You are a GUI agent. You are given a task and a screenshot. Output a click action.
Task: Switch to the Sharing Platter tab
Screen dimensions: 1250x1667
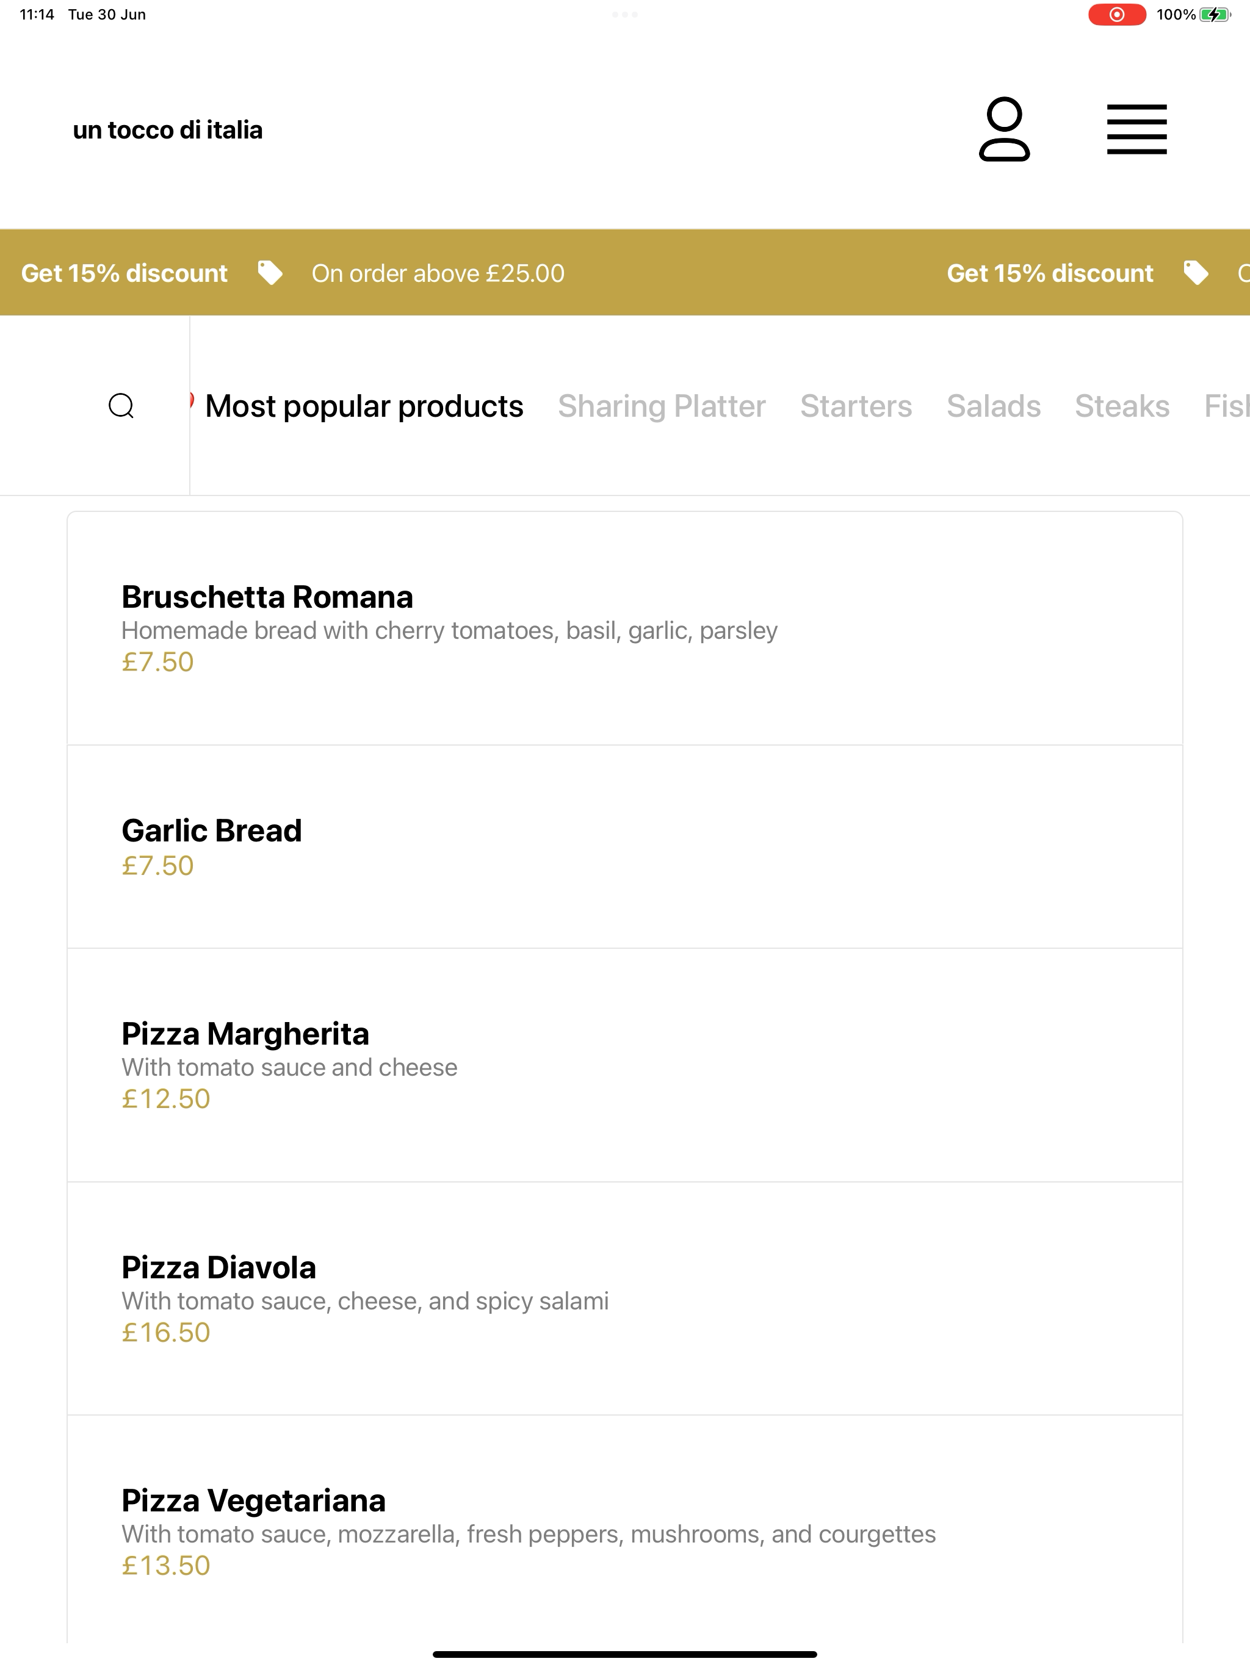[662, 406]
